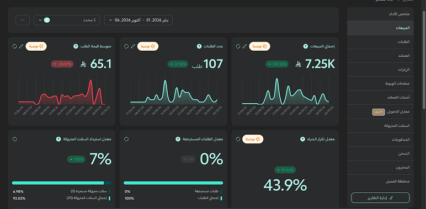This screenshot has width=426, height=209.
Task: Click the red متوسط قيمة الطلب chart
Action: 62,91
